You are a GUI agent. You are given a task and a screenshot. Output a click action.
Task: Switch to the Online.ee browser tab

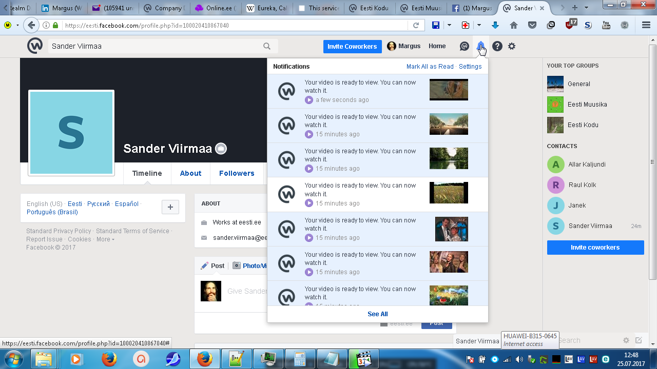pyautogui.click(x=215, y=8)
